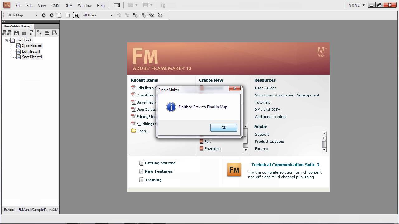Image resolution: width=399 pixels, height=224 pixels.
Task: Click the Adobe logo on the welcome banner
Action: coord(321,52)
